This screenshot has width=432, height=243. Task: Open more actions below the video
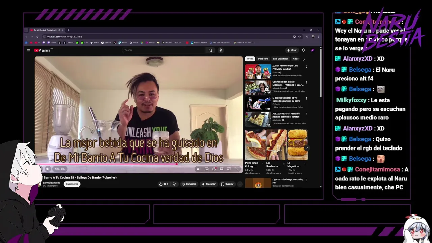pyautogui.click(x=240, y=184)
